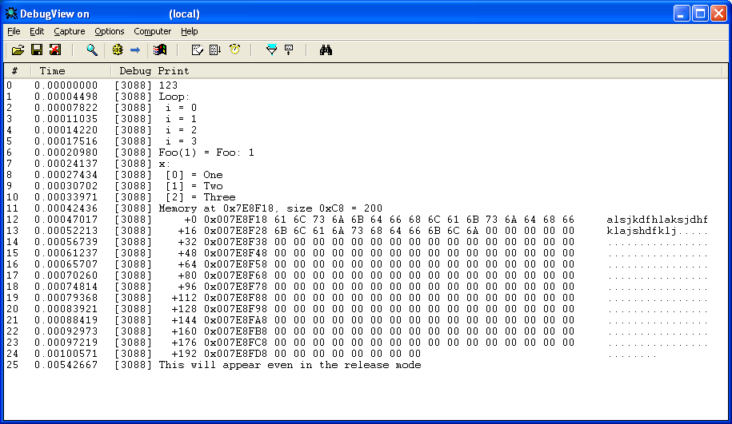Click the Pass-Through blue arrow icon
Viewport: 732px width, 424px height.
tap(135, 50)
